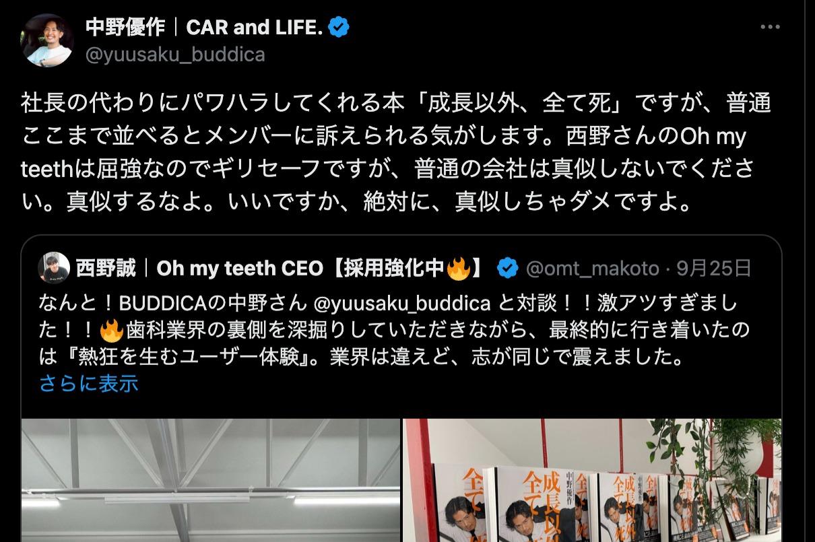This screenshot has height=542, width=815.
Task: Click quoted line containing 『熱狂を生むユーザー体験』
Action: (x=362, y=358)
